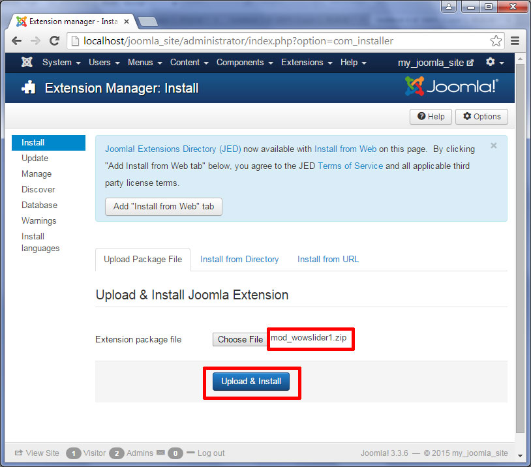
Task: Reload the page with refresh icon
Action: (55, 41)
